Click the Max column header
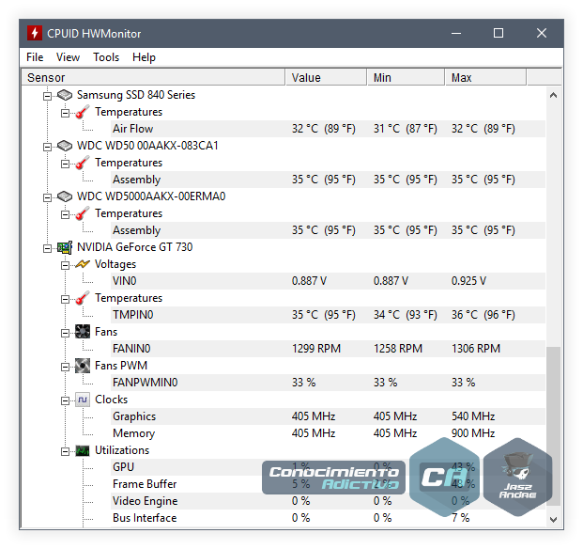The image size is (583, 549). click(485, 77)
